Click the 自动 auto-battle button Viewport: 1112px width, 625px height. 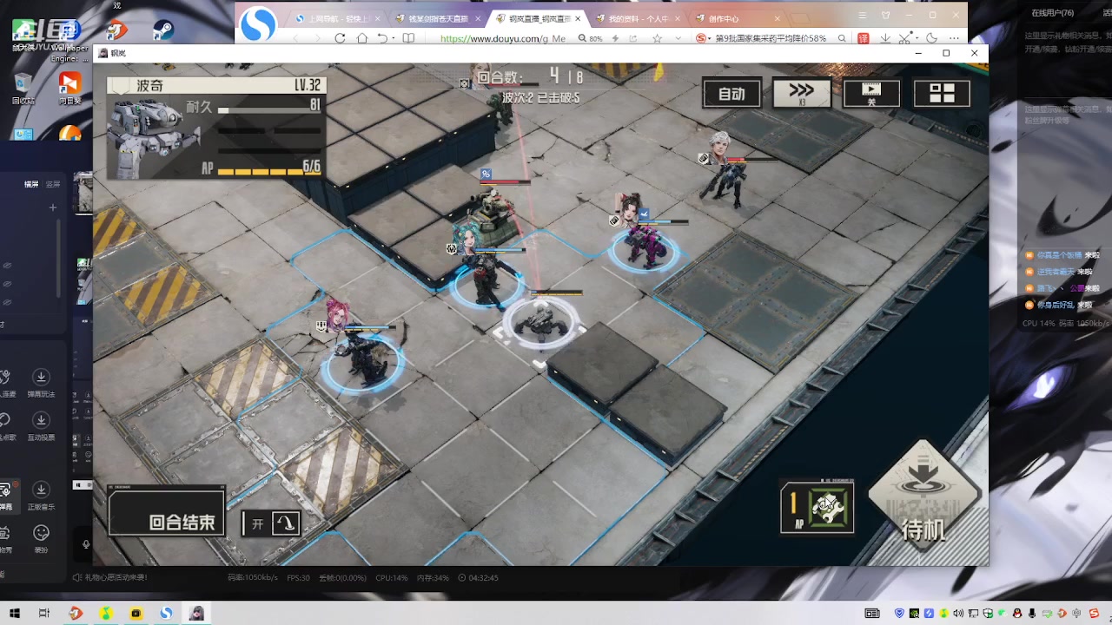(731, 94)
